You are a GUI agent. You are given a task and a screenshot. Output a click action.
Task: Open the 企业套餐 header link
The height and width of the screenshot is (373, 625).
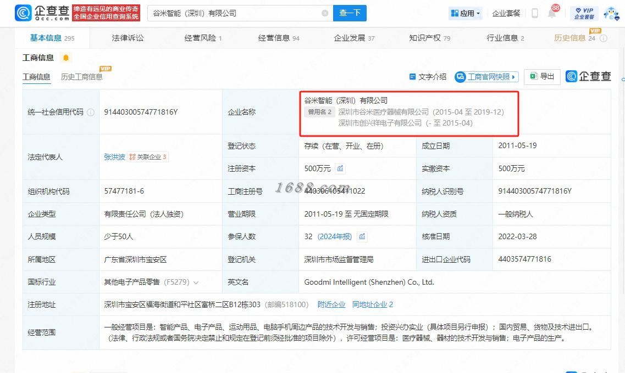click(x=506, y=13)
